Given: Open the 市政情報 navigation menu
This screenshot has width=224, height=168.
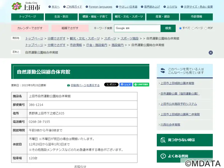Looking at the screenshot, I should click(196, 17).
